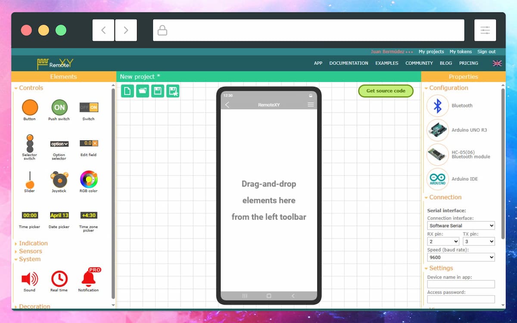Click the save project floppy icon
Image resolution: width=517 pixels, height=323 pixels.
coord(158,91)
